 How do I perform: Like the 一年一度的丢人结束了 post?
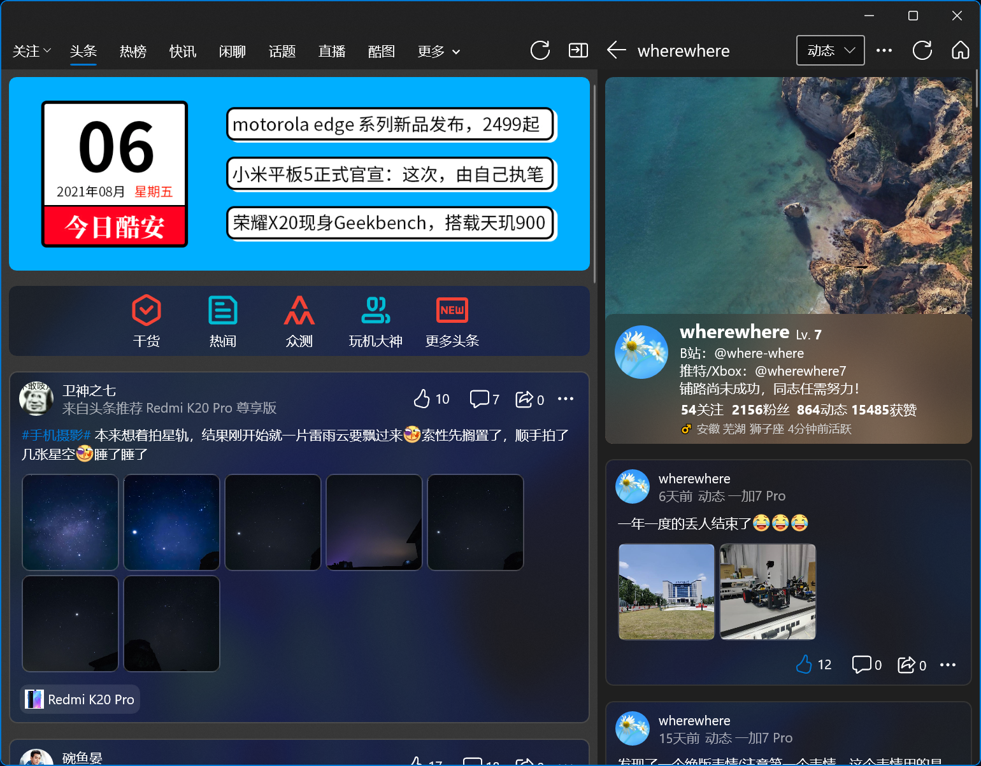813,665
